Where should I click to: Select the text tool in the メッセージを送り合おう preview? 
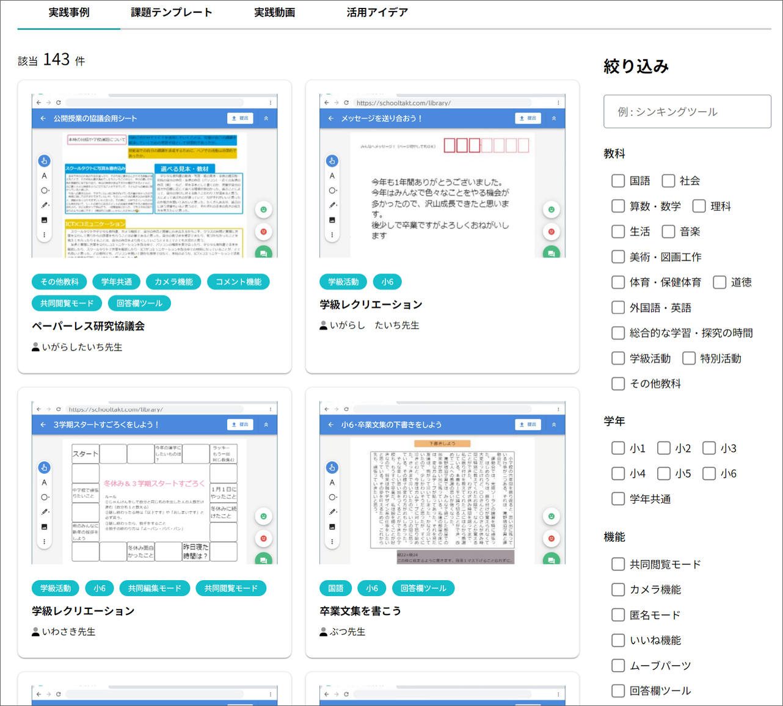tap(332, 175)
